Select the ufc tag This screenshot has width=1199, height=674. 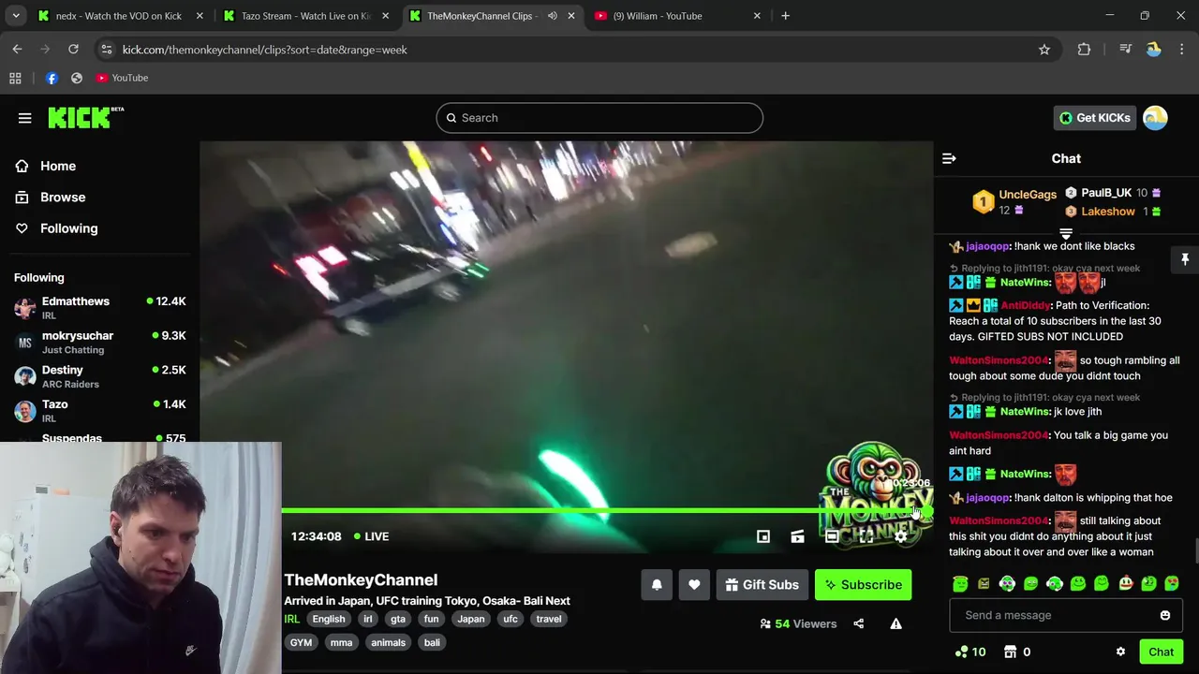511,619
